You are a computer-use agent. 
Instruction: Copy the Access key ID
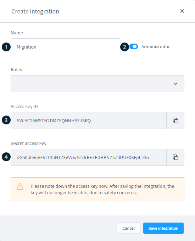(175, 120)
